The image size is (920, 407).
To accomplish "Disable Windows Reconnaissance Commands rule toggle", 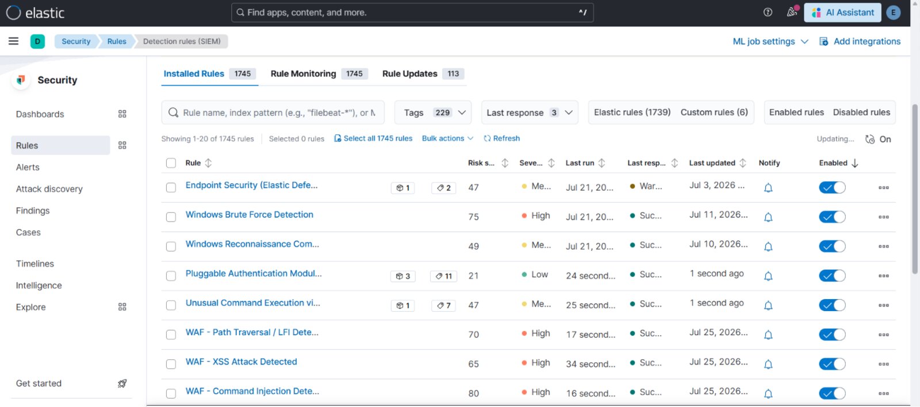I will coord(832,246).
